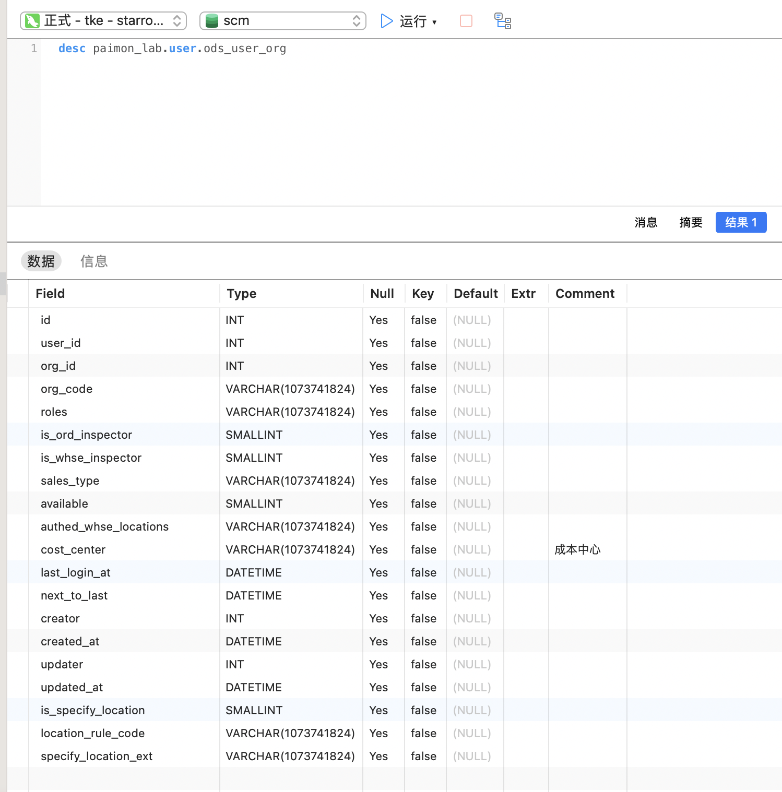Open the connection selector dropdown

pyautogui.click(x=103, y=21)
